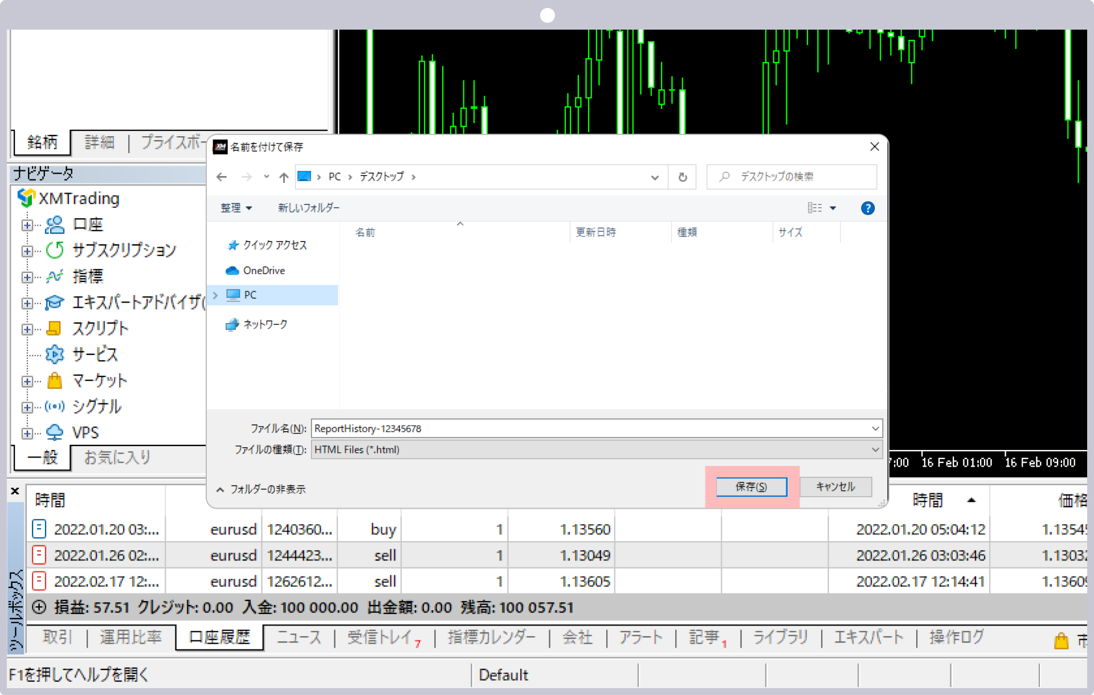The image size is (1094, 695).
Task: Click the refresh button beside address bar
Action: [x=683, y=177]
